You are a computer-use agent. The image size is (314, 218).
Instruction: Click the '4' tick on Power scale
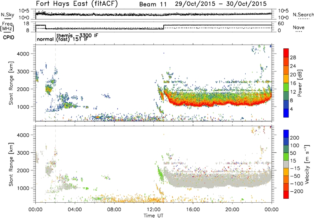(292, 109)
